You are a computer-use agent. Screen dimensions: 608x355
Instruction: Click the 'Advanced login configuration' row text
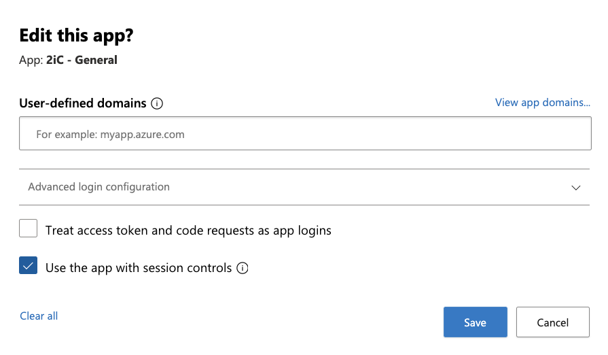coord(99,187)
